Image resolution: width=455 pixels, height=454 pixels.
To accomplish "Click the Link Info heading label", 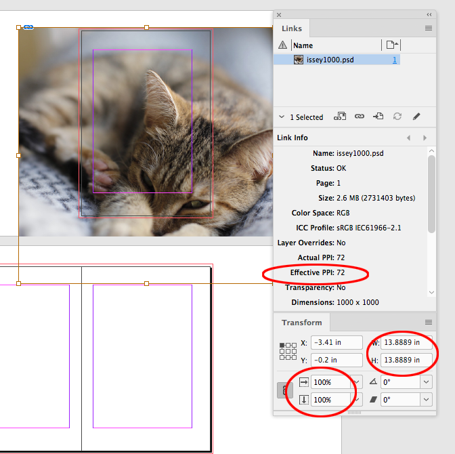I will [x=292, y=138].
